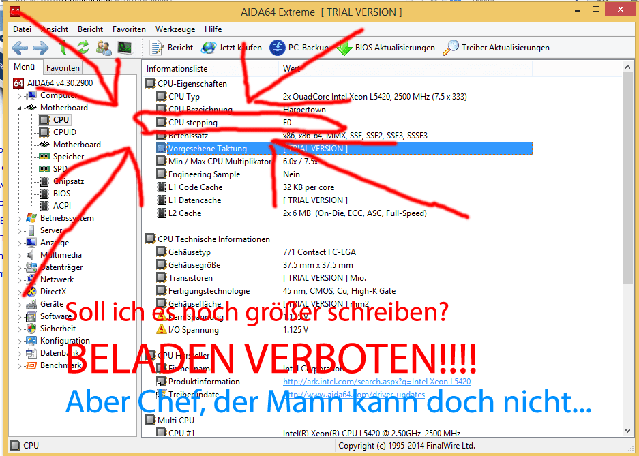Viewport: 639px width, 456px height.
Task: Expand the Betriebssystem tree node
Action: [x=19, y=219]
